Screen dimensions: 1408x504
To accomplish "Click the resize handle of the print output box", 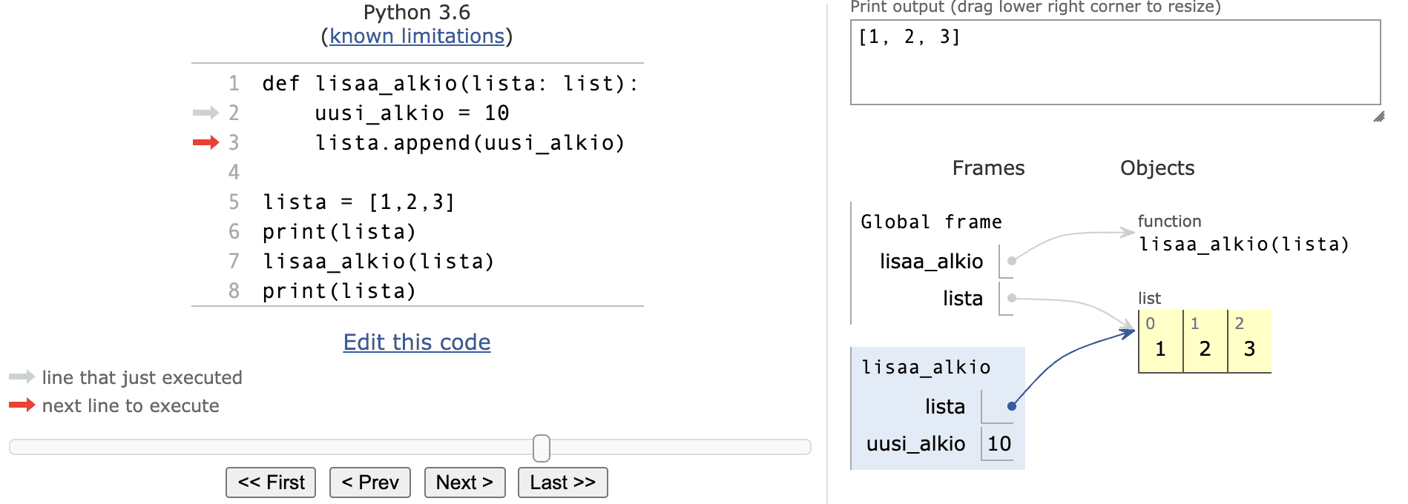I will [x=1378, y=116].
